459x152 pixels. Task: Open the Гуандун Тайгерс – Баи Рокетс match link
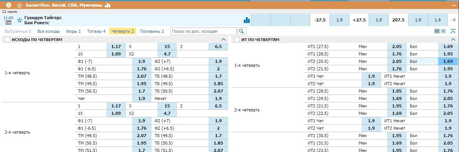(x=43, y=20)
